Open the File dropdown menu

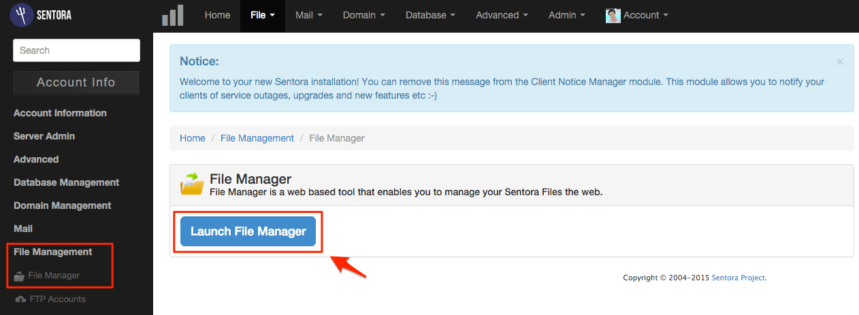tap(262, 16)
